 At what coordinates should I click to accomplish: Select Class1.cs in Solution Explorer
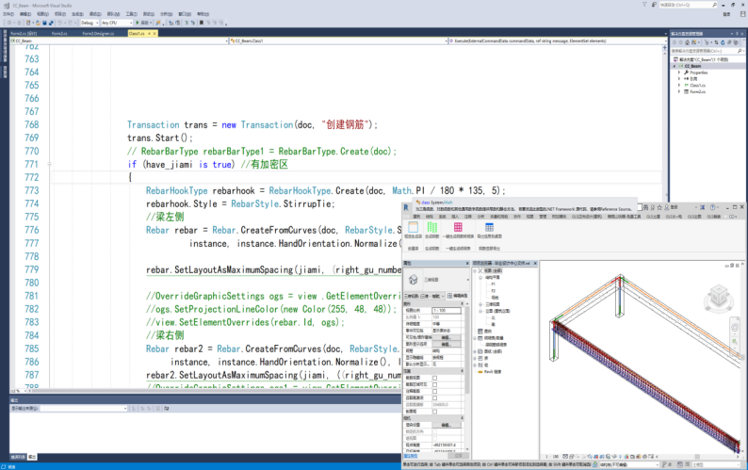[x=697, y=85]
